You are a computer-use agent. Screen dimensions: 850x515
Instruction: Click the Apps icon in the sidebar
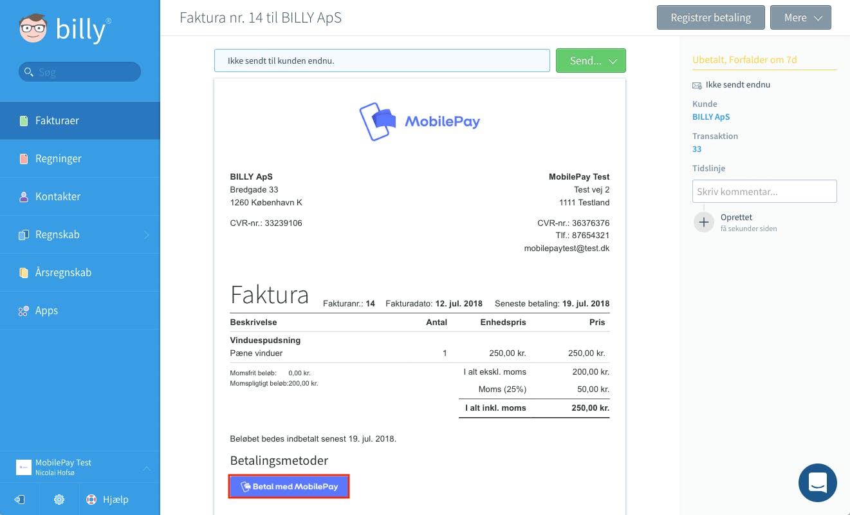tap(24, 311)
